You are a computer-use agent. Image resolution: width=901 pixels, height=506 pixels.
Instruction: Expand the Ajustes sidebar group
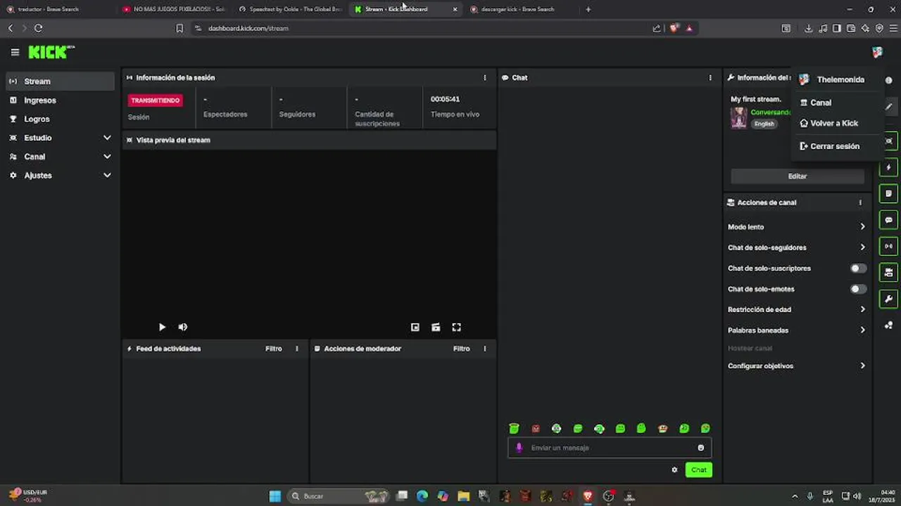coord(60,176)
